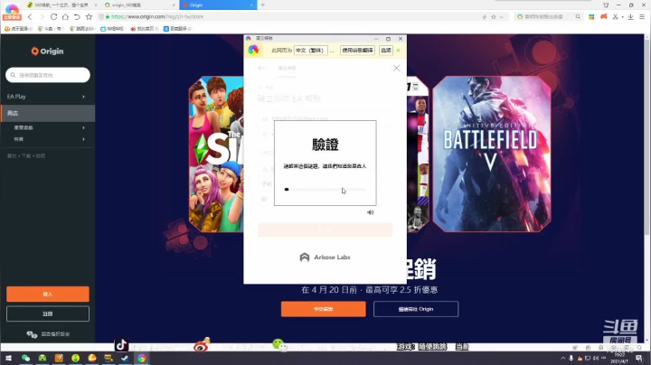This screenshot has width=651, height=365.
Task: Click the Battlefield V game artwork
Action: click(492, 154)
